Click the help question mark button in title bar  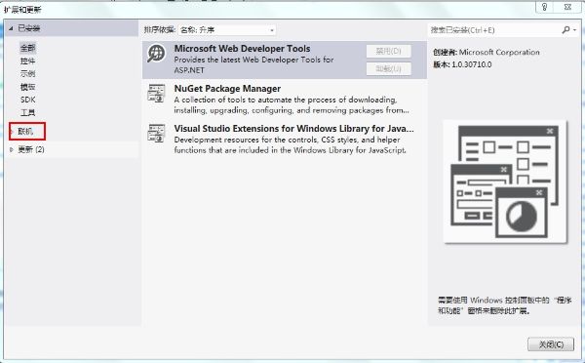(545, 7)
